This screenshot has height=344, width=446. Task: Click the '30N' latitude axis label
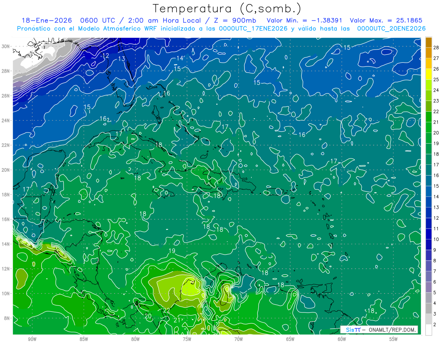click(6, 46)
